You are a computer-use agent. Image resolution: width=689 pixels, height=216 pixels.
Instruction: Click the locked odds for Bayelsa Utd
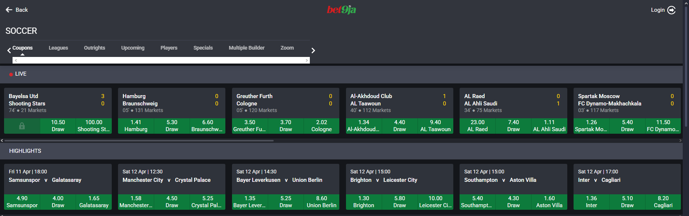tap(22, 126)
